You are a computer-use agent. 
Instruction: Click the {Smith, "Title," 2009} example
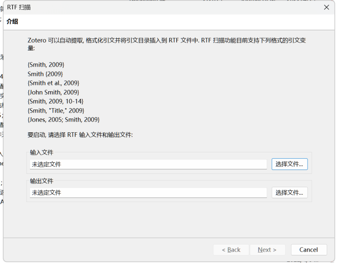pyautogui.click(x=56, y=111)
